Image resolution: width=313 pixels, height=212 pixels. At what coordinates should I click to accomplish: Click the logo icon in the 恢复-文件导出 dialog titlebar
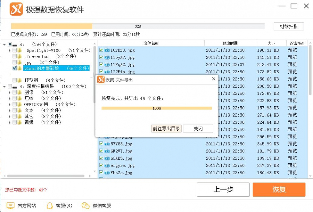click(101, 80)
